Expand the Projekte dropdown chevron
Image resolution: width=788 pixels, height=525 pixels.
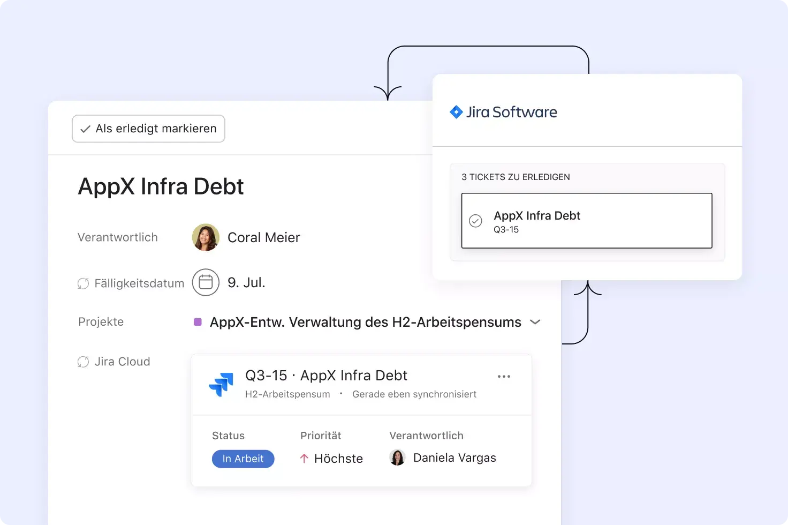[x=535, y=322]
